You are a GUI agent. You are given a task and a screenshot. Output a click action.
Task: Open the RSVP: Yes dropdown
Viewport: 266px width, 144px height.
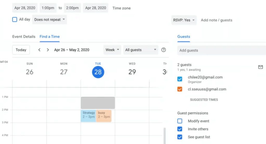point(184,20)
